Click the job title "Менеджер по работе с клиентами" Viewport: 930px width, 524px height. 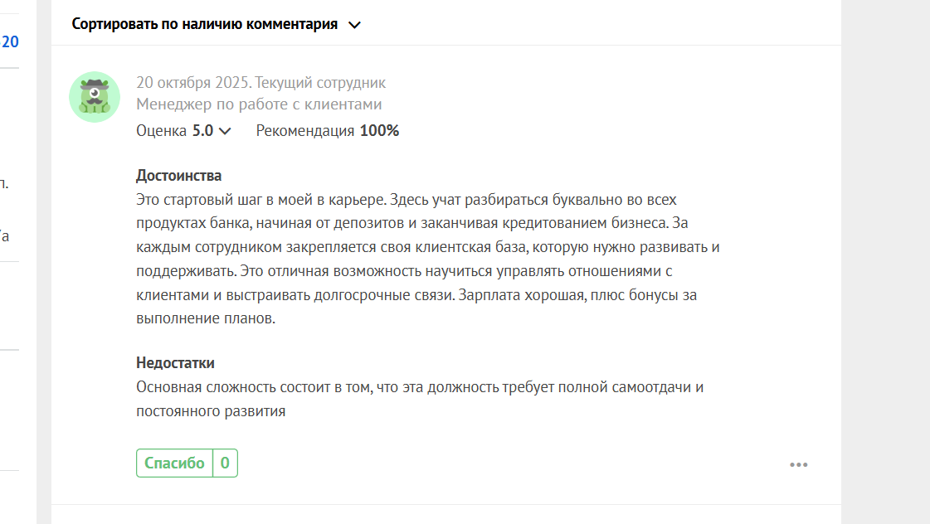pos(259,104)
